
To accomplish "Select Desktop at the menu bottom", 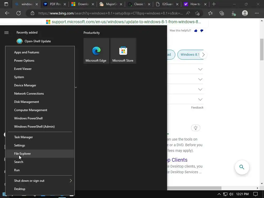I will 40,189.
